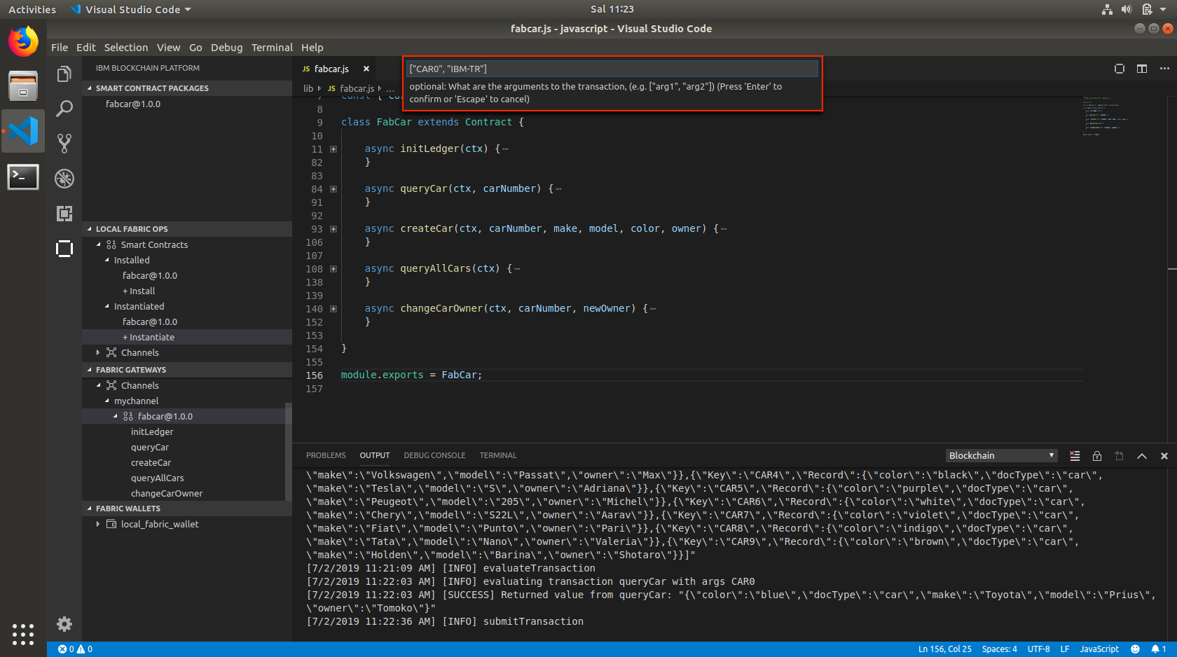Screen dimensions: 1177x657
Task: Open Activities overview in top bar
Action: pyautogui.click(x=32, y=10)
